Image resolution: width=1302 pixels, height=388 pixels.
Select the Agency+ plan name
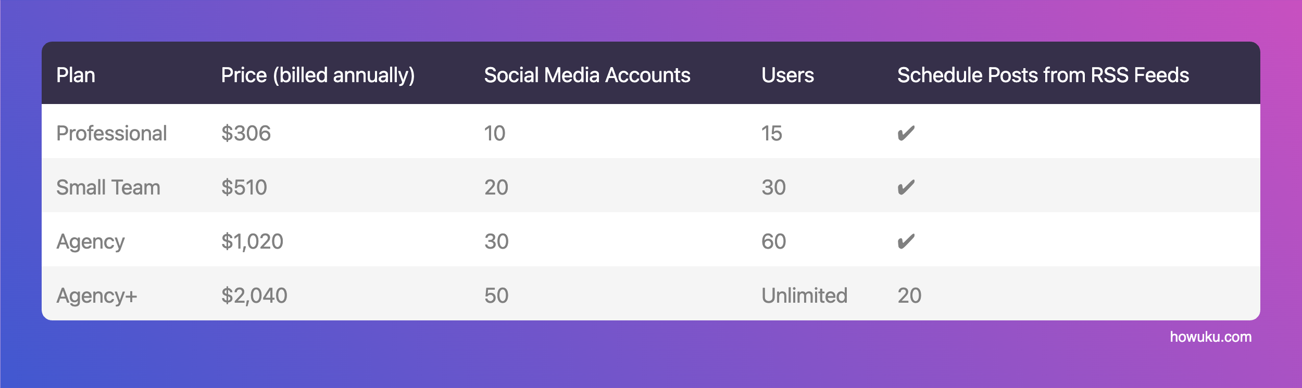coord(97,296)
